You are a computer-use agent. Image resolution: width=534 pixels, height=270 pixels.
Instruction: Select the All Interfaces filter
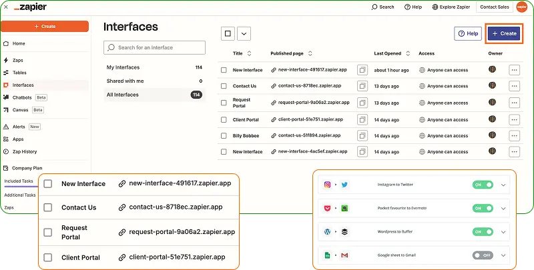tap(154, 95)
